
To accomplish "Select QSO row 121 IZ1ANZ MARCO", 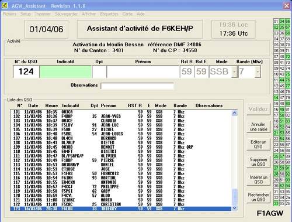I will click(121, 200).
